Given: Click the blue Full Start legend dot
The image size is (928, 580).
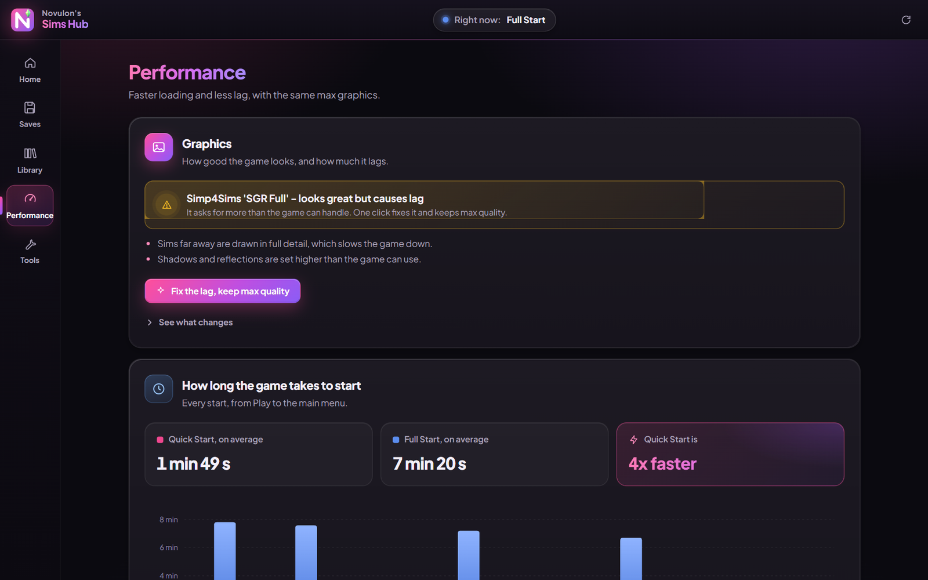Looking at the screenshot, I should 396,440.
